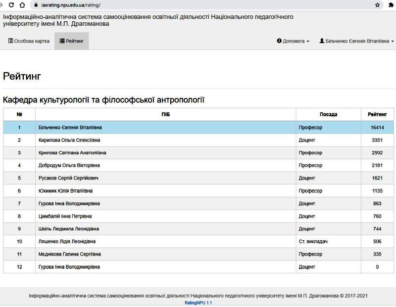Image resolution: width=396 pixels, height=307 pixels.
Task: Click the ПІБ column header
Action: [x=165, y=114]
